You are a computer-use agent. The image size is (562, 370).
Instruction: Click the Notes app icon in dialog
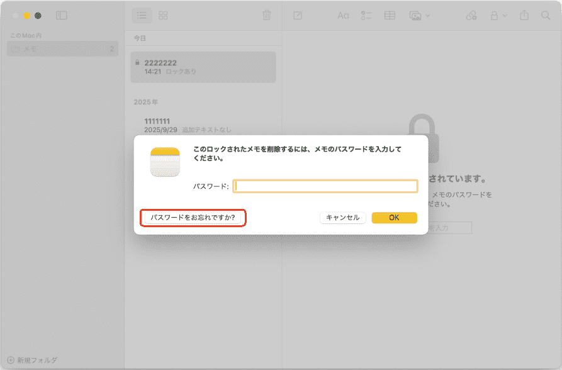click(x=165, y=162)
